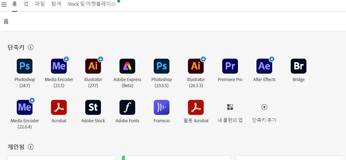Click the "Premiere Pro" label text

click(x=230, y=80)
